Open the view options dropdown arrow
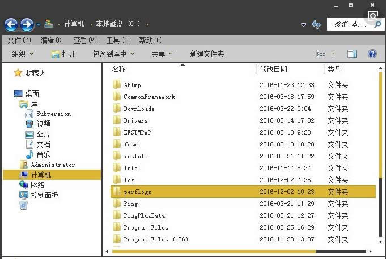This screenshot has height=259, width=386. [333, 54]
